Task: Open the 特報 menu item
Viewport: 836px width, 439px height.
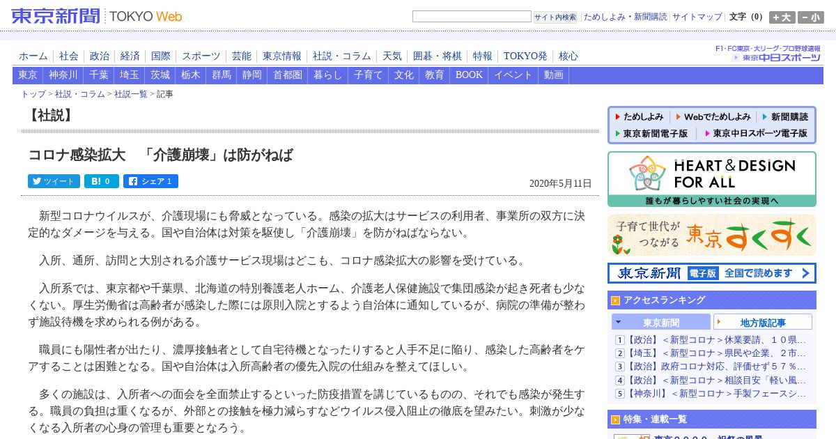Action: (x=483, y=56)
